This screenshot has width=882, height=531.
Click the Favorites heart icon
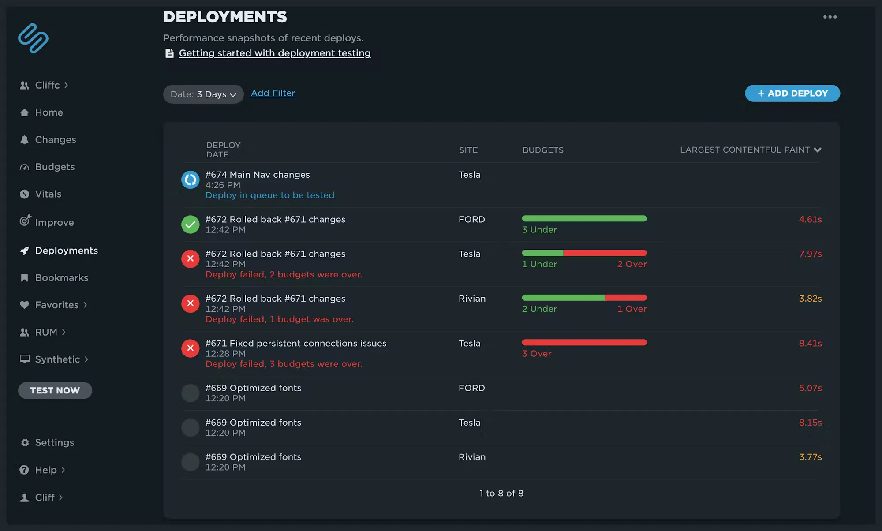pos(25,305)
